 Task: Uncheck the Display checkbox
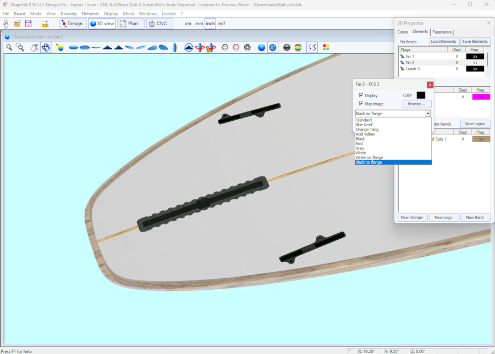(361, 95)
